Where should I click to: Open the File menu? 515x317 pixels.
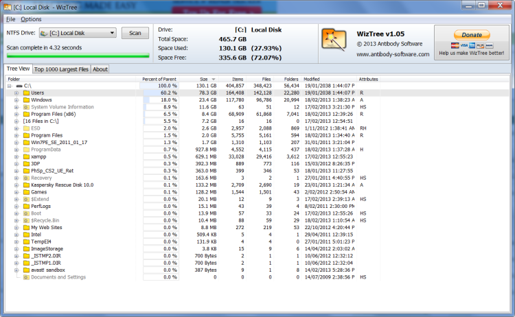tap(10, 19)
